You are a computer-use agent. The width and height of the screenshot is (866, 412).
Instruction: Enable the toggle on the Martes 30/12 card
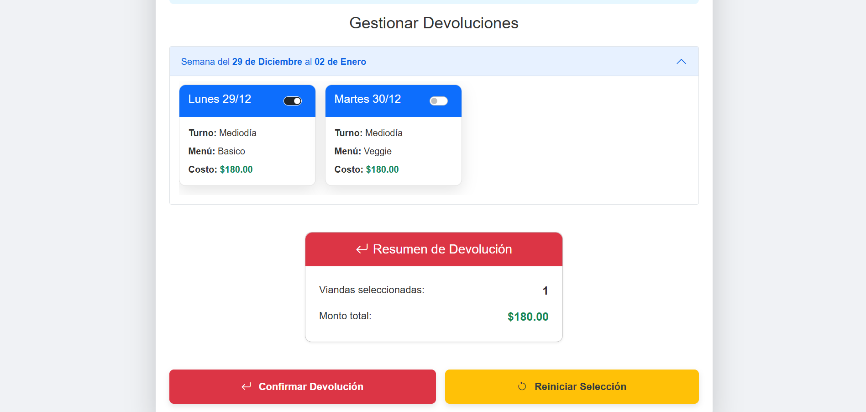point(438,101)
